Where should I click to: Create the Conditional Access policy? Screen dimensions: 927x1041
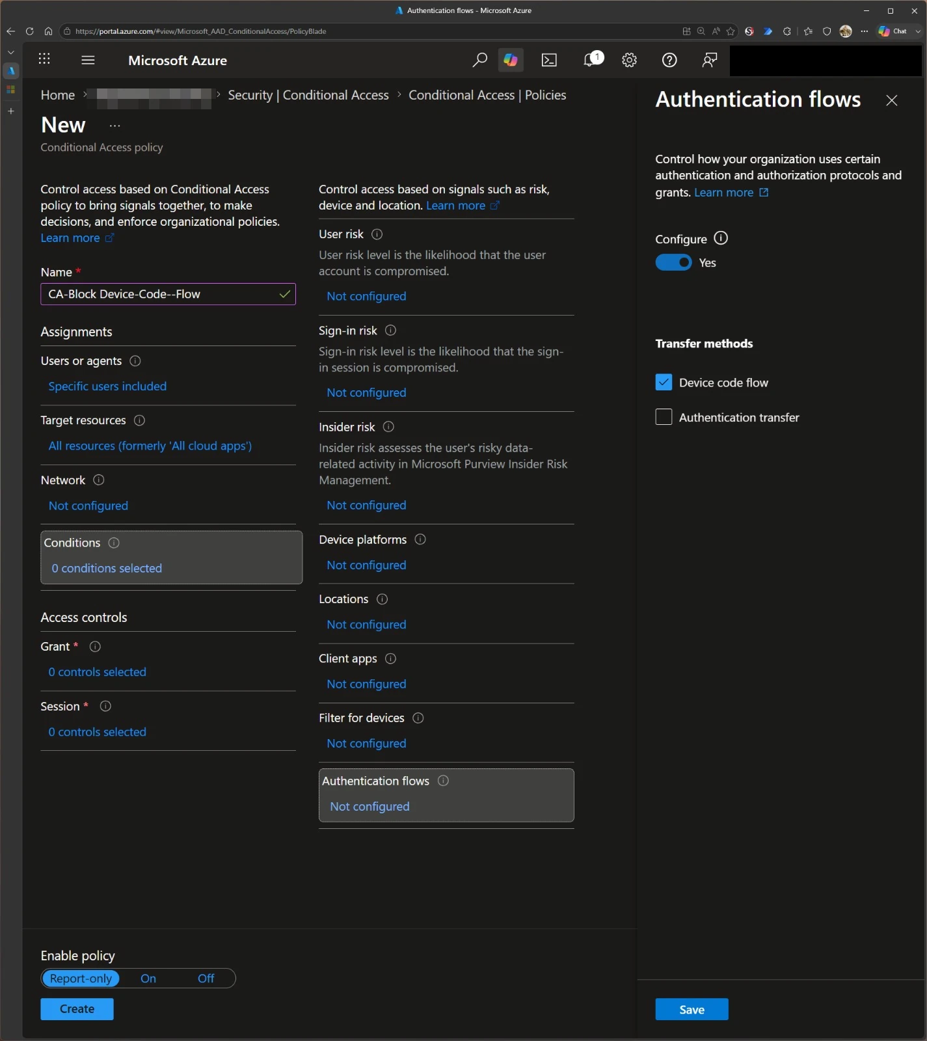click(77, 1009)
